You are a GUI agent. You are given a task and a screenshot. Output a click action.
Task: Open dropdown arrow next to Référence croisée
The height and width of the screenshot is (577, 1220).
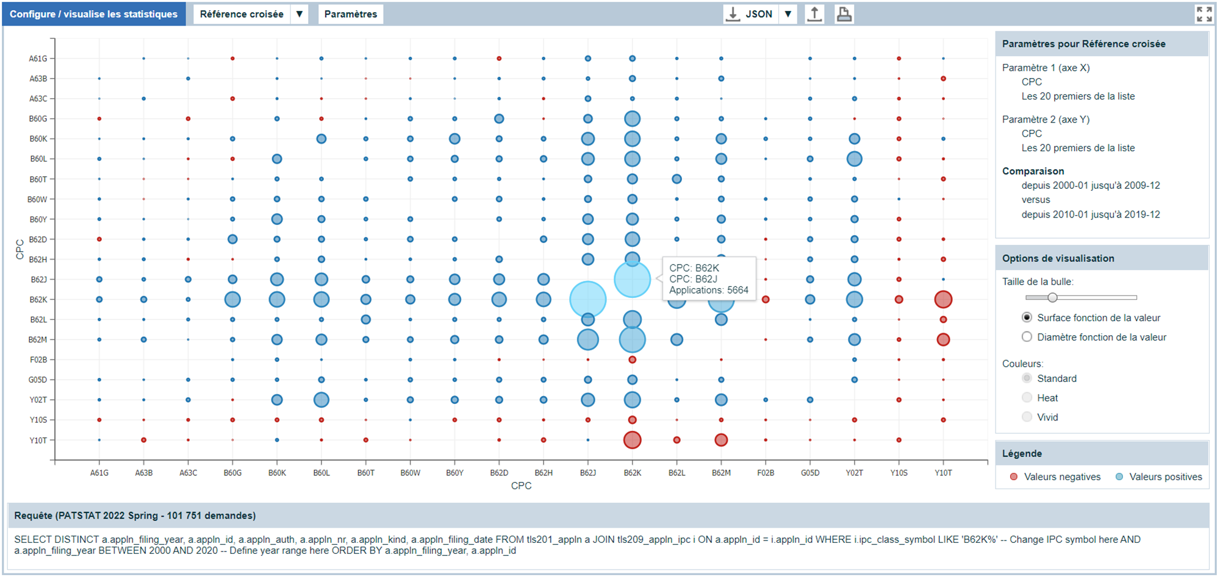pyautogui.click(x=300, y=14)
